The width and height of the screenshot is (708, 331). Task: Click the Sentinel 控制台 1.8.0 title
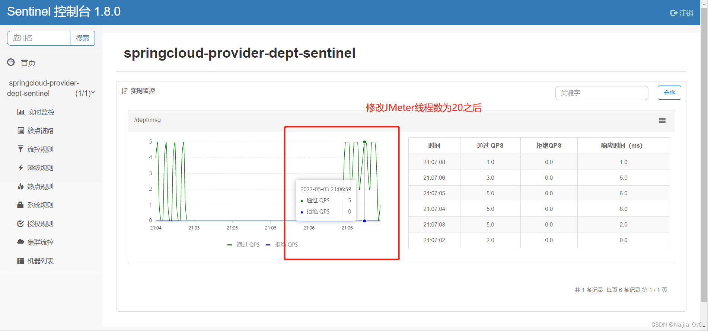tap(64, 12)
